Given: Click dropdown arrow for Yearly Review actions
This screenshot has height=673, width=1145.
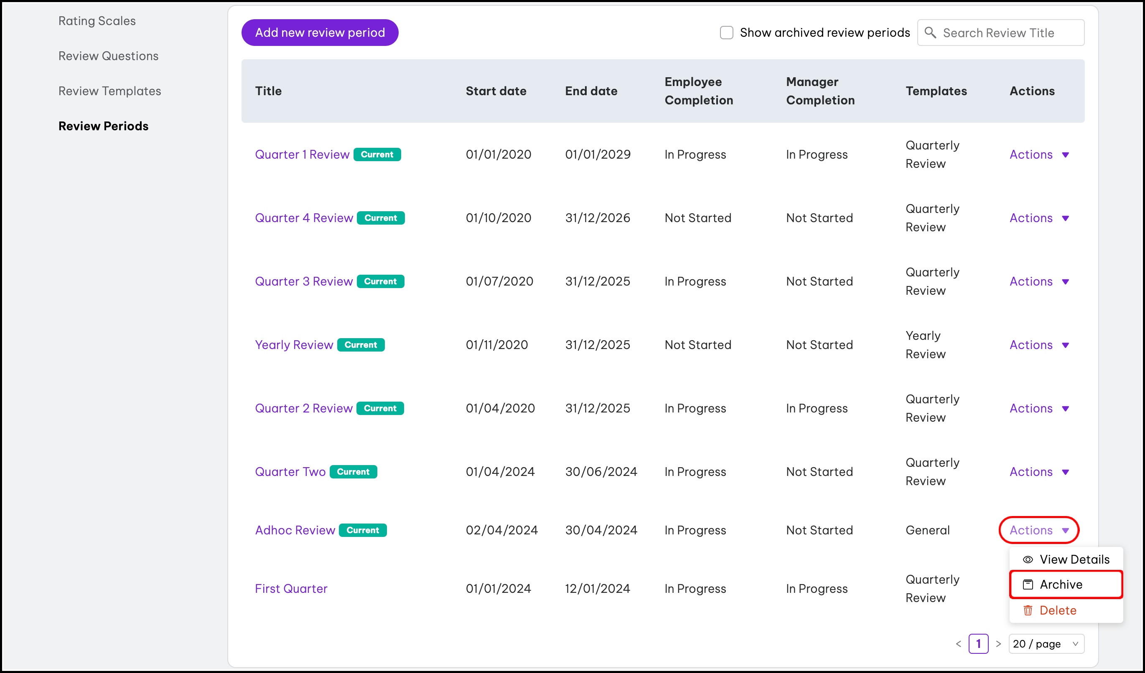Looking at the screenshot, I should click(x=1066, y=345).
